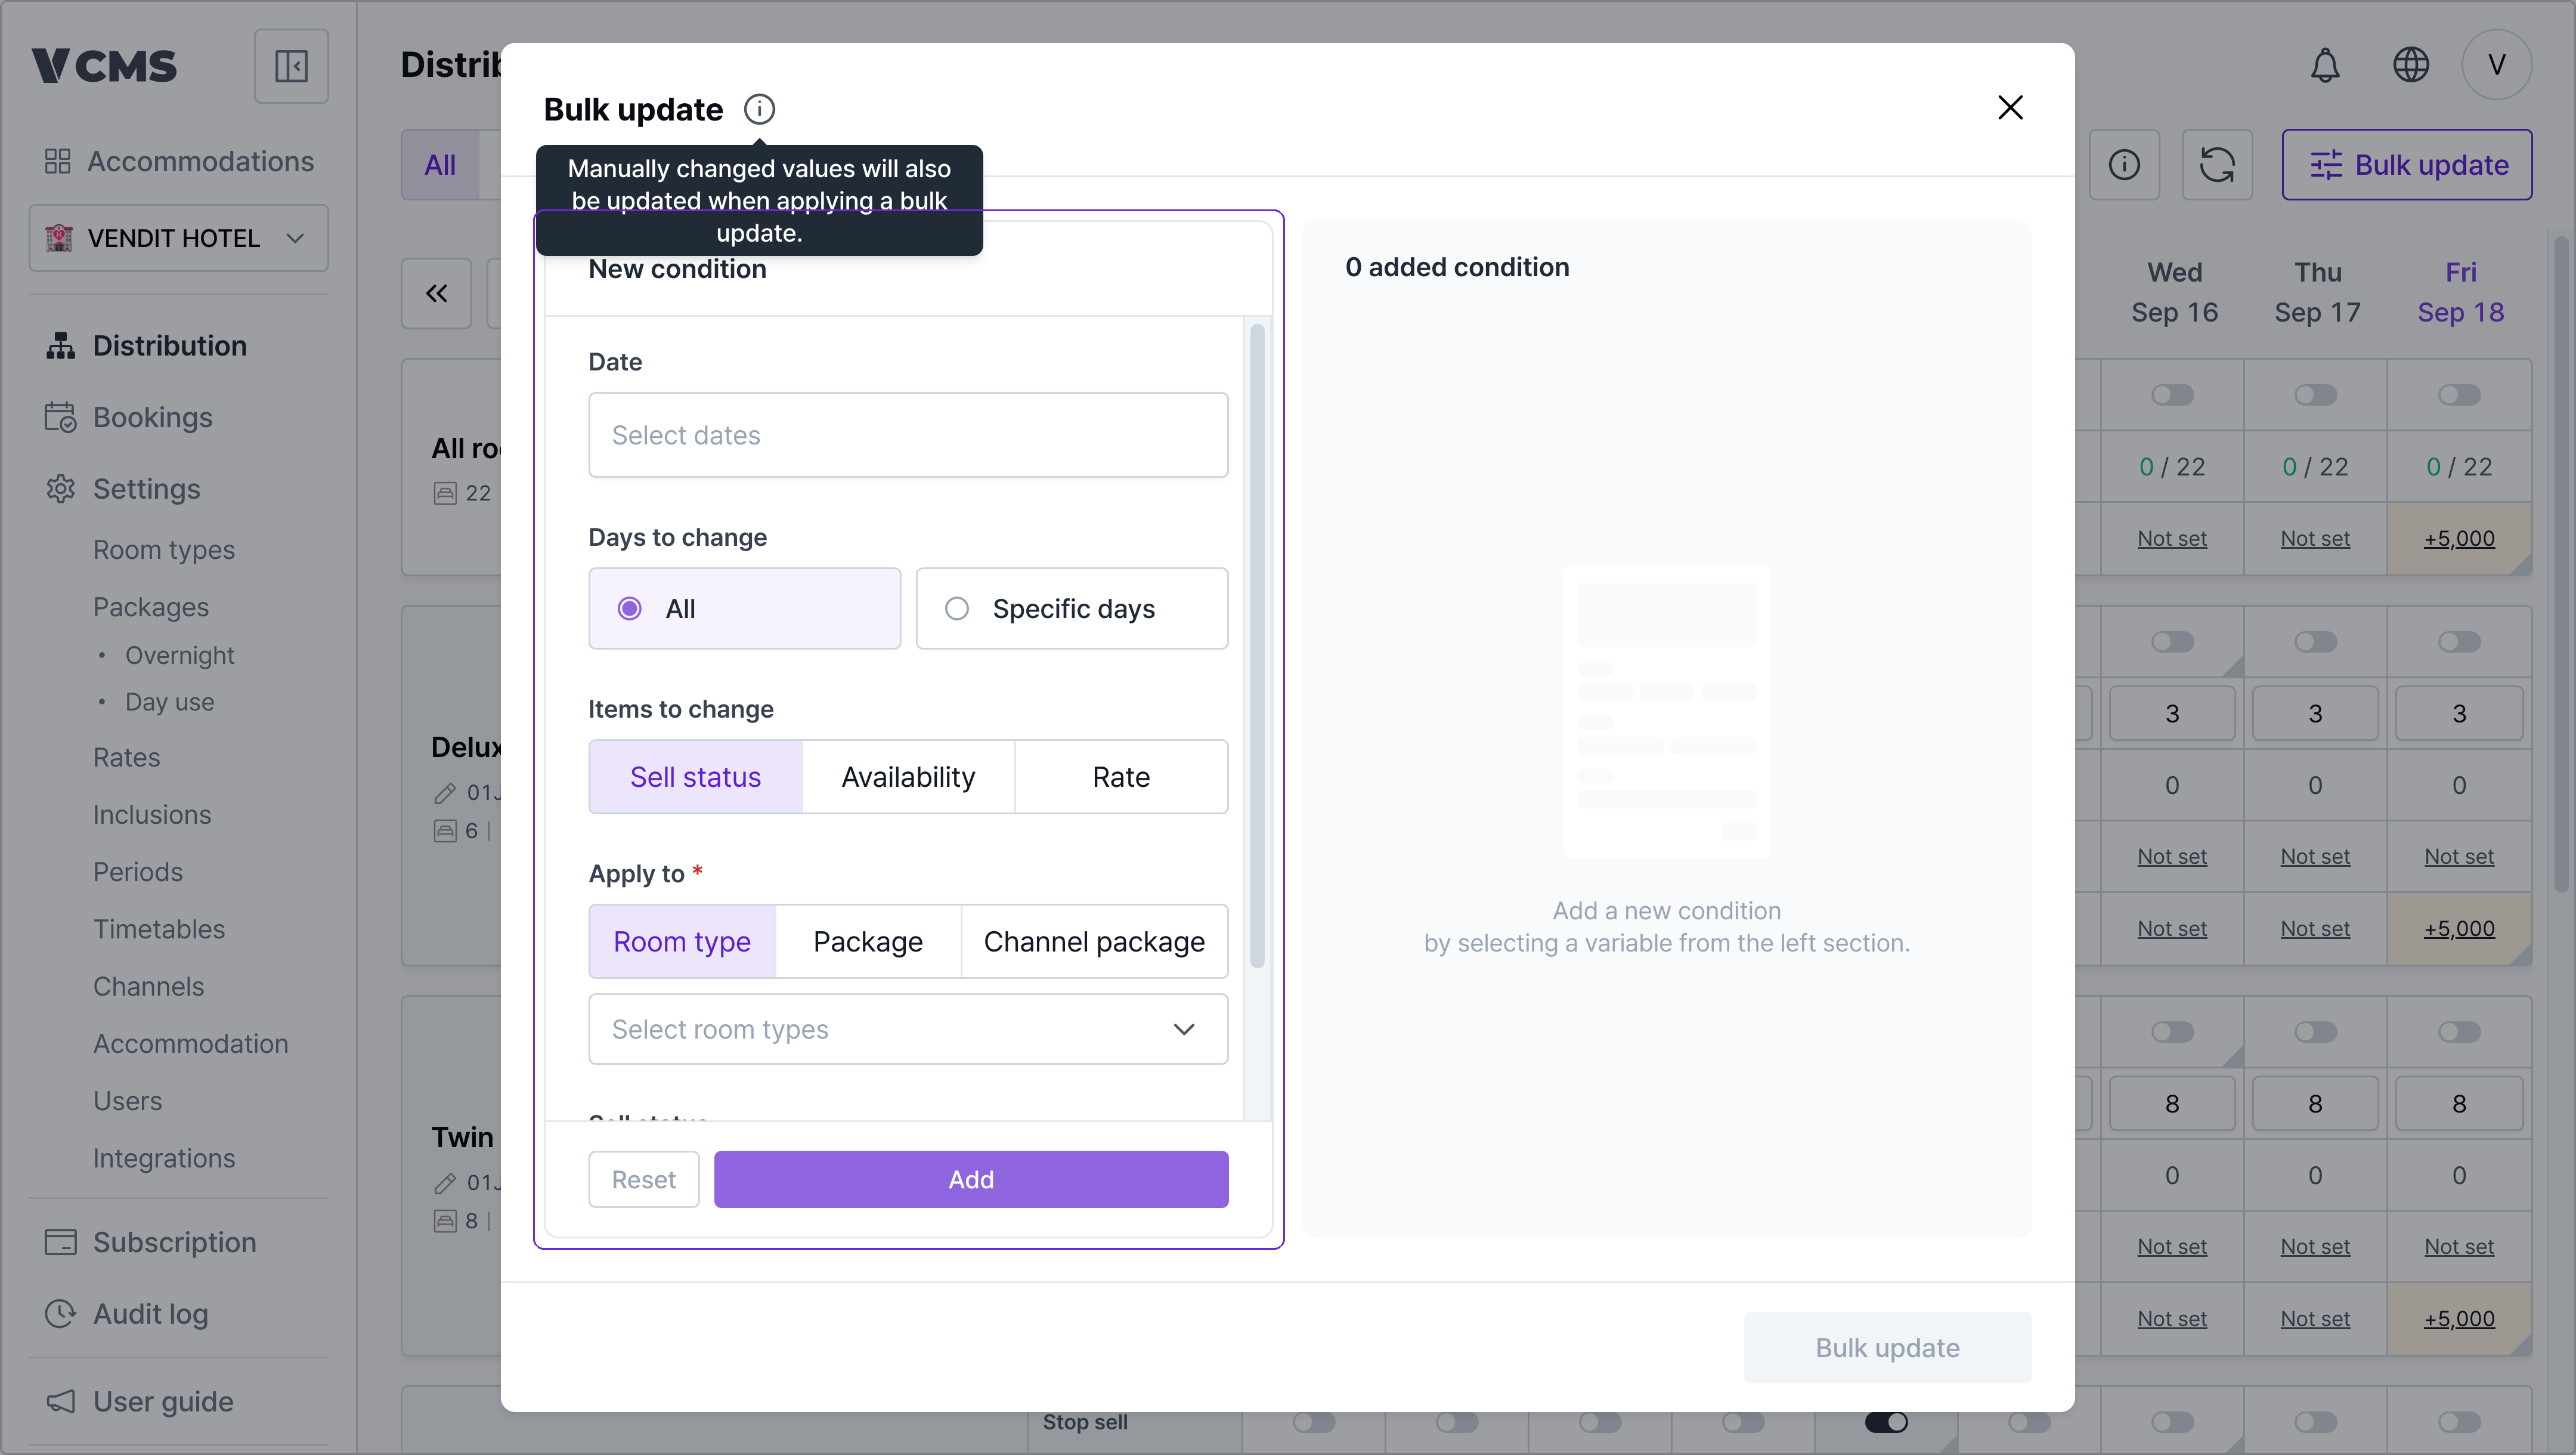This screenshot has height=1455, width=2576.
Task: Toggle Deluxe stop sell for Fri Sep 18
Action: click(x=2460, y=642)
